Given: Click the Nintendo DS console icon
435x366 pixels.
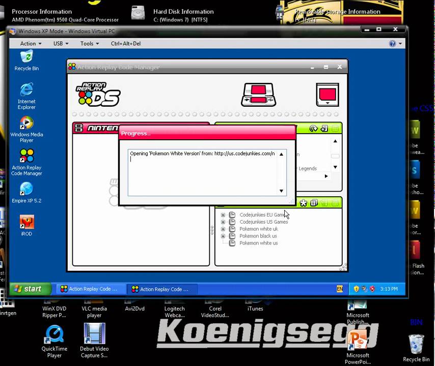Looking at the screenshot, I should (x=258, y=95).
